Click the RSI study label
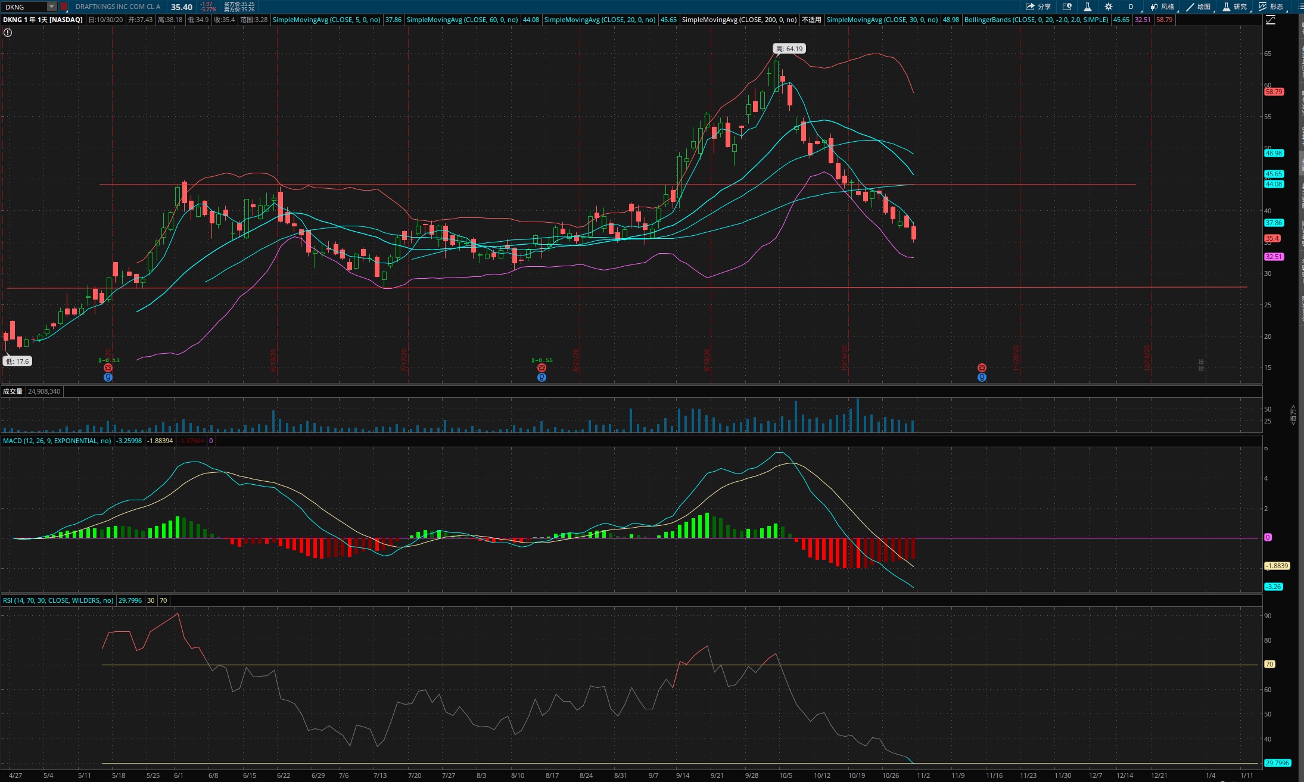 58,600
